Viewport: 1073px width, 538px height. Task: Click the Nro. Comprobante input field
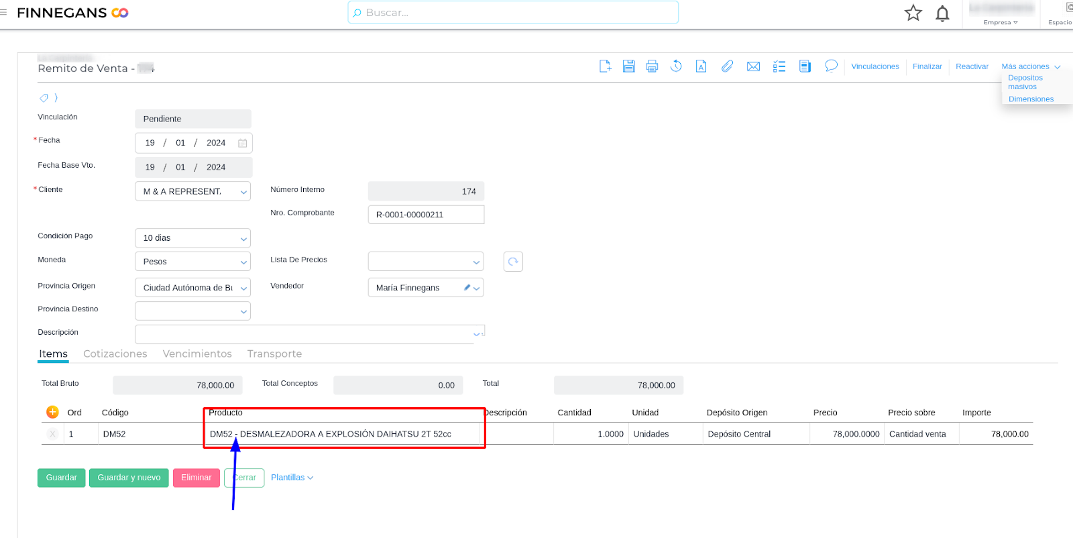426,215
